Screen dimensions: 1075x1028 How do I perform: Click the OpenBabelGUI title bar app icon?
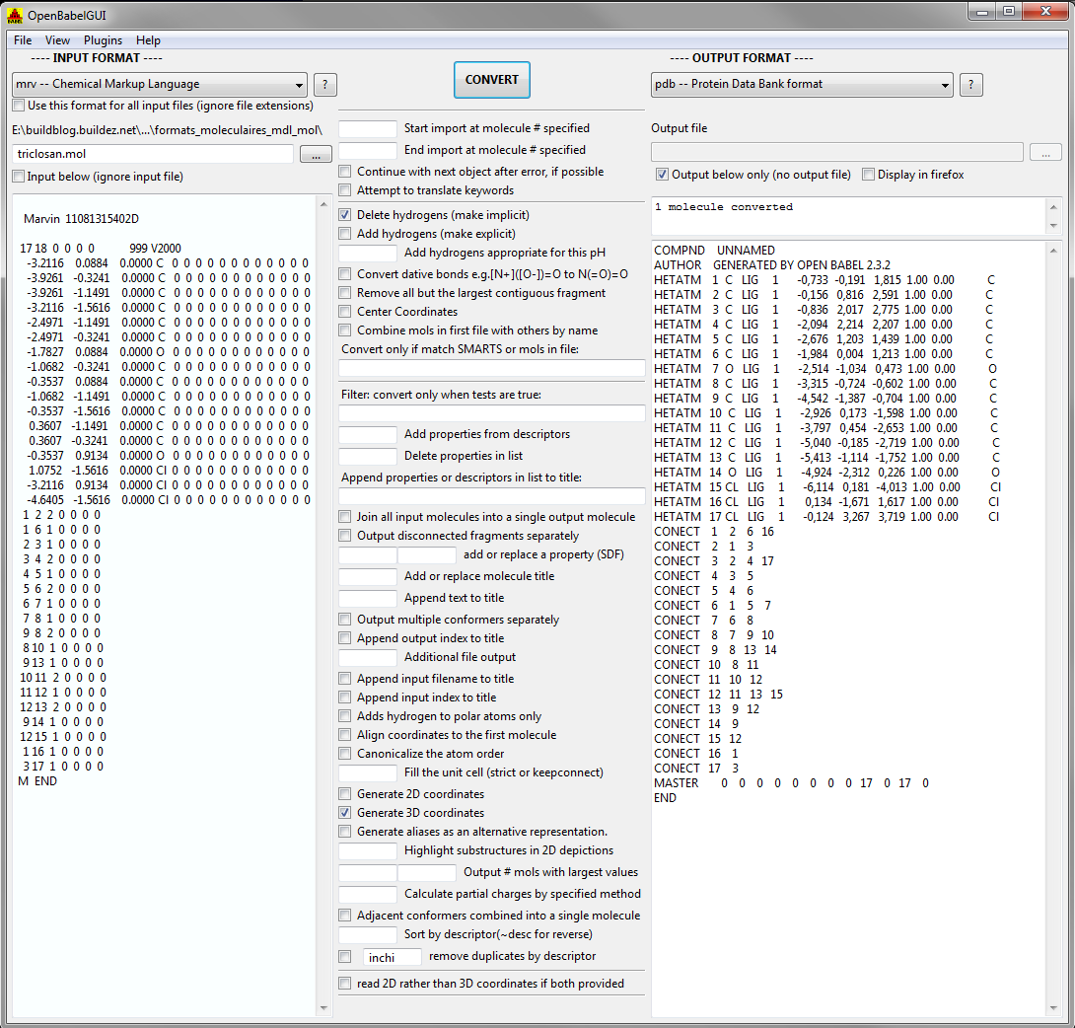point(15,15)
